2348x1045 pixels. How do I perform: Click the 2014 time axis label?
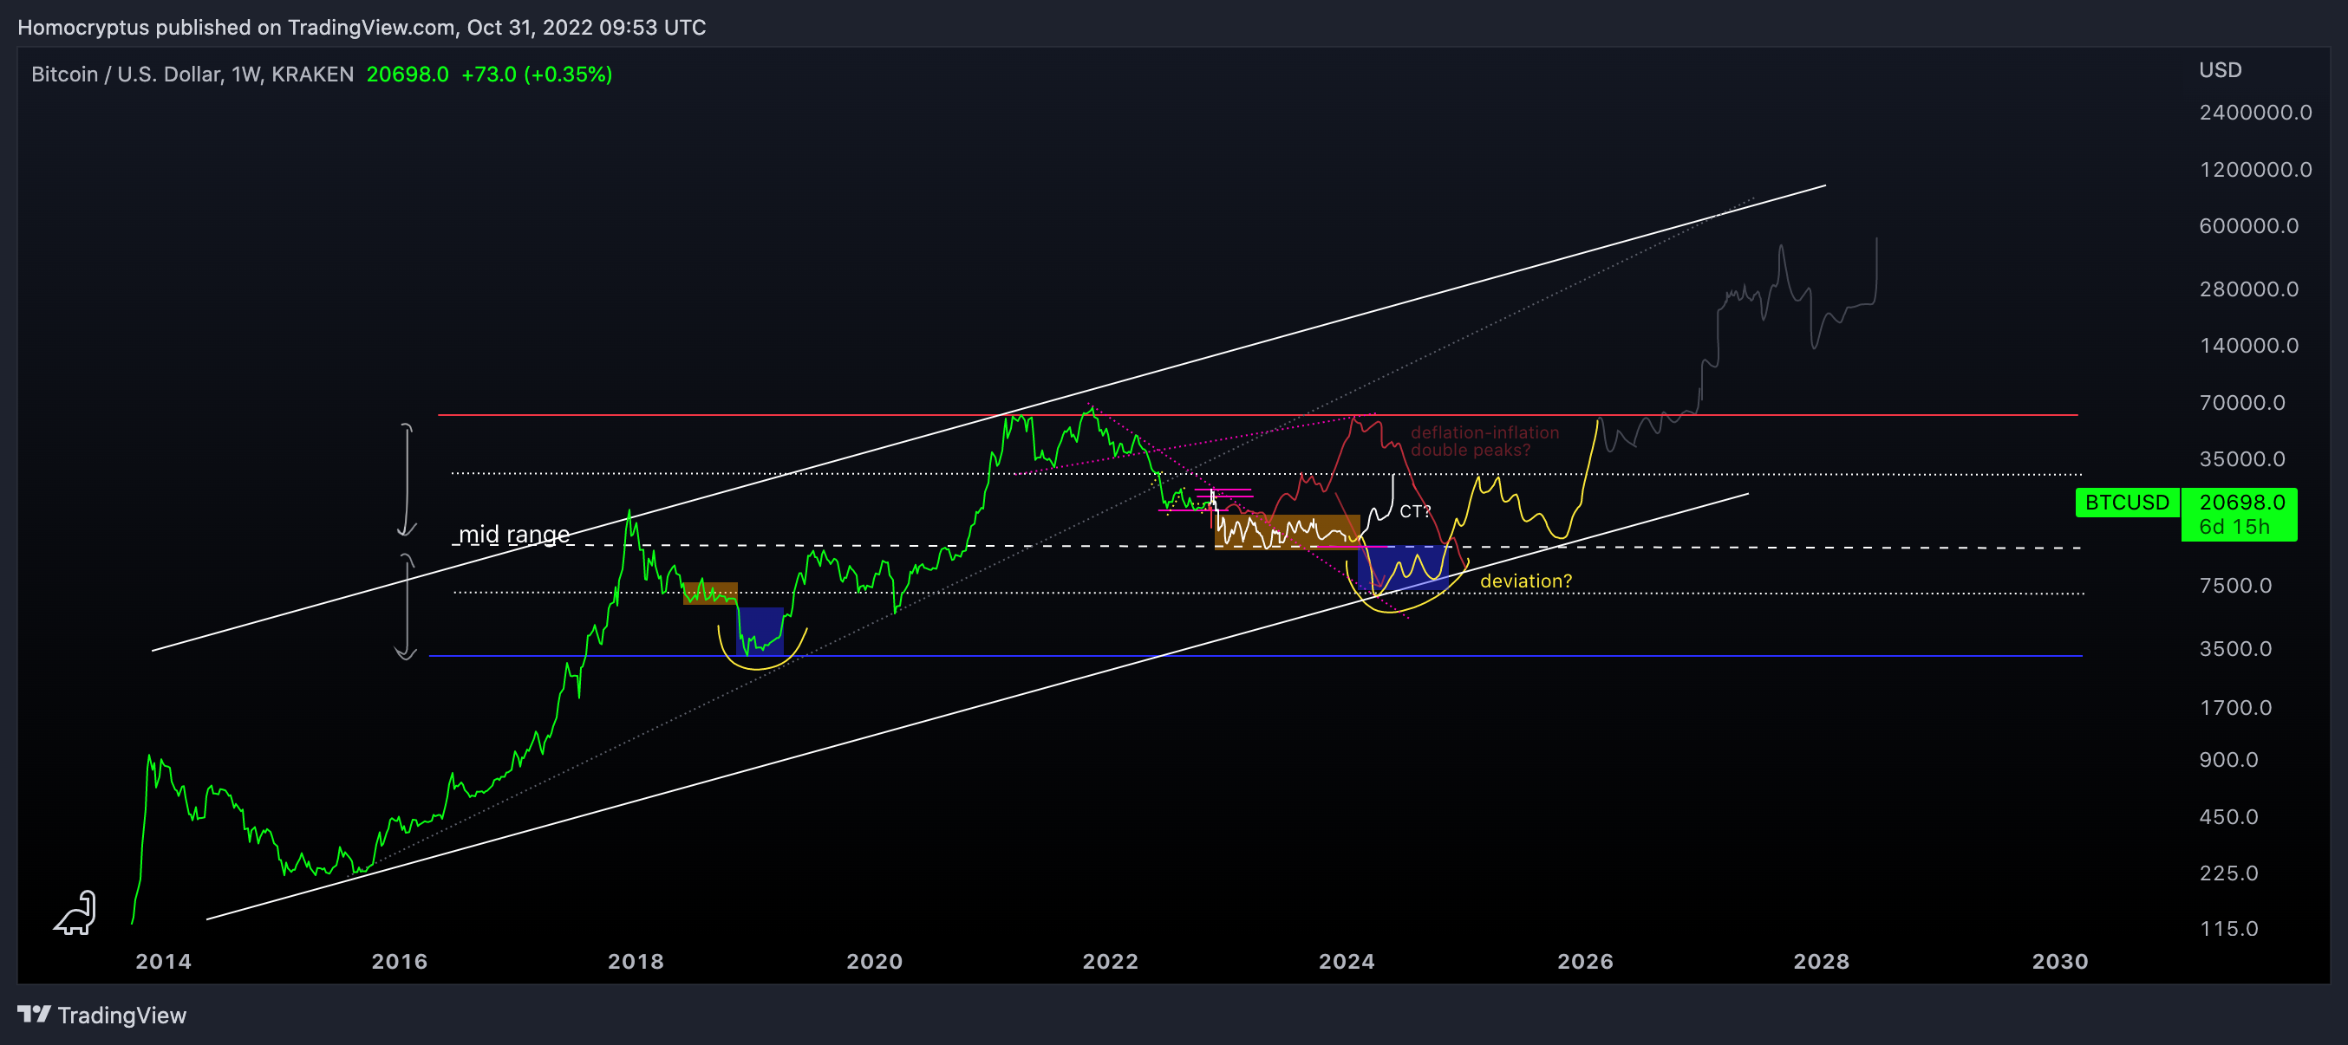click(164, 962)
